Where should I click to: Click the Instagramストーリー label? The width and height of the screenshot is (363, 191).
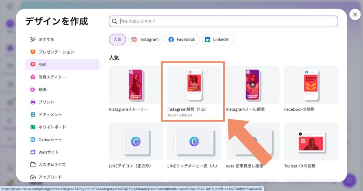tap(128, 109)
